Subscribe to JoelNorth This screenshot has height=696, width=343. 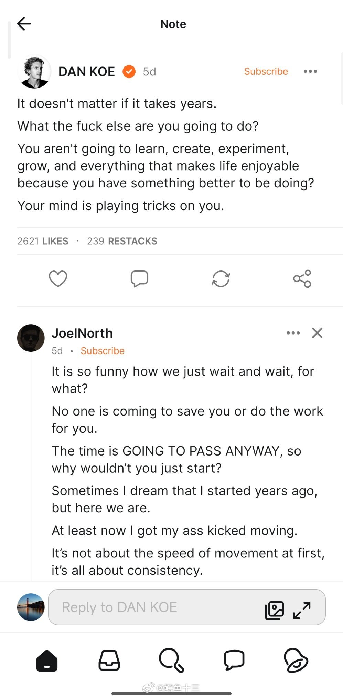click(103, 351)
